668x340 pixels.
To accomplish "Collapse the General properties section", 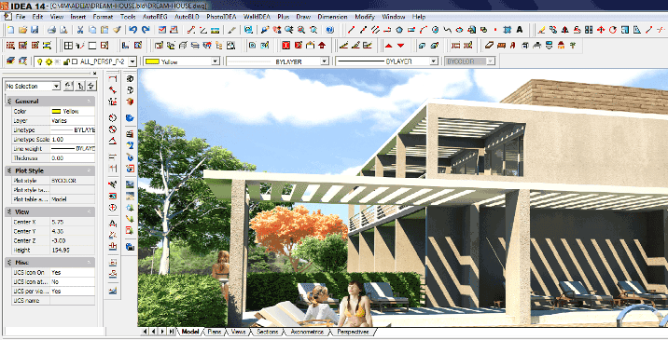I will [x=89, y=102].
